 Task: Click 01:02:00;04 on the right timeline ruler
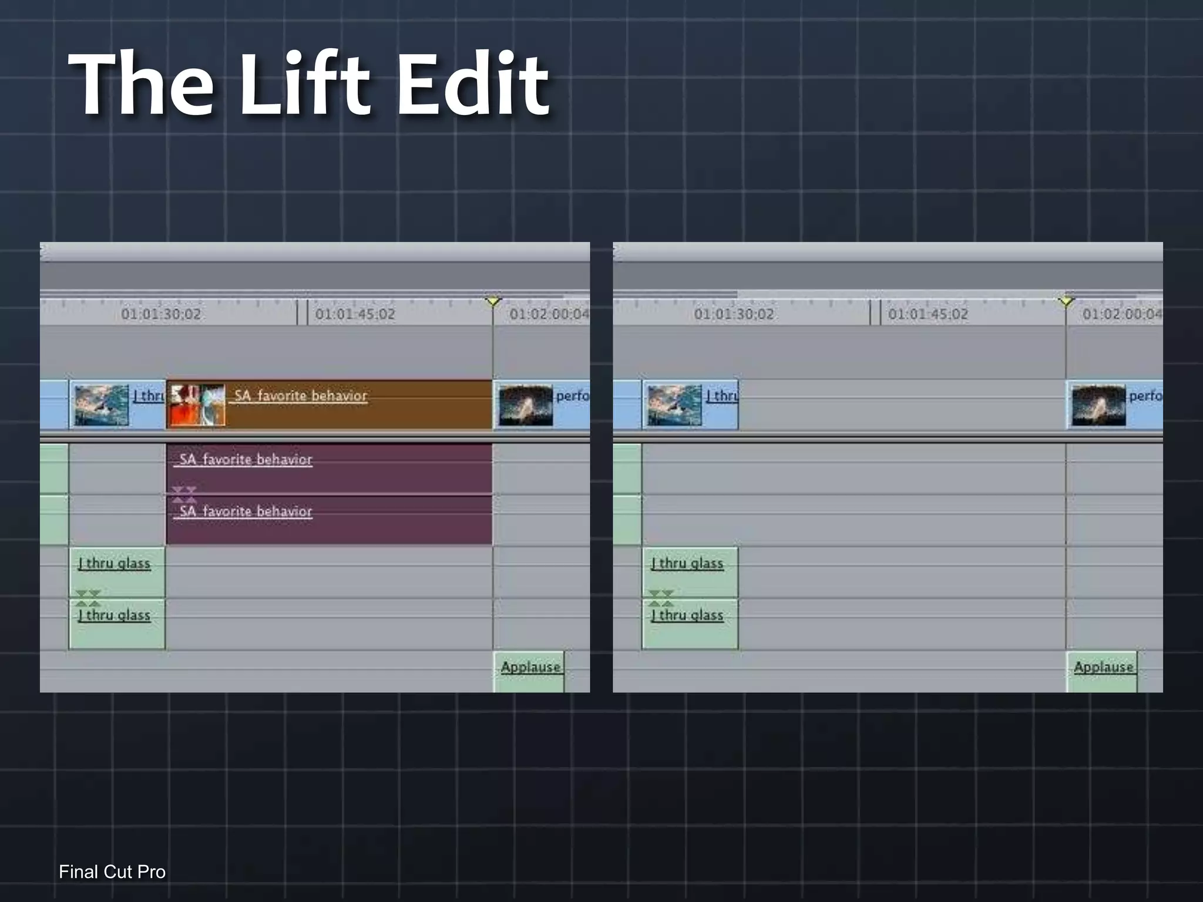[1123, 314]
